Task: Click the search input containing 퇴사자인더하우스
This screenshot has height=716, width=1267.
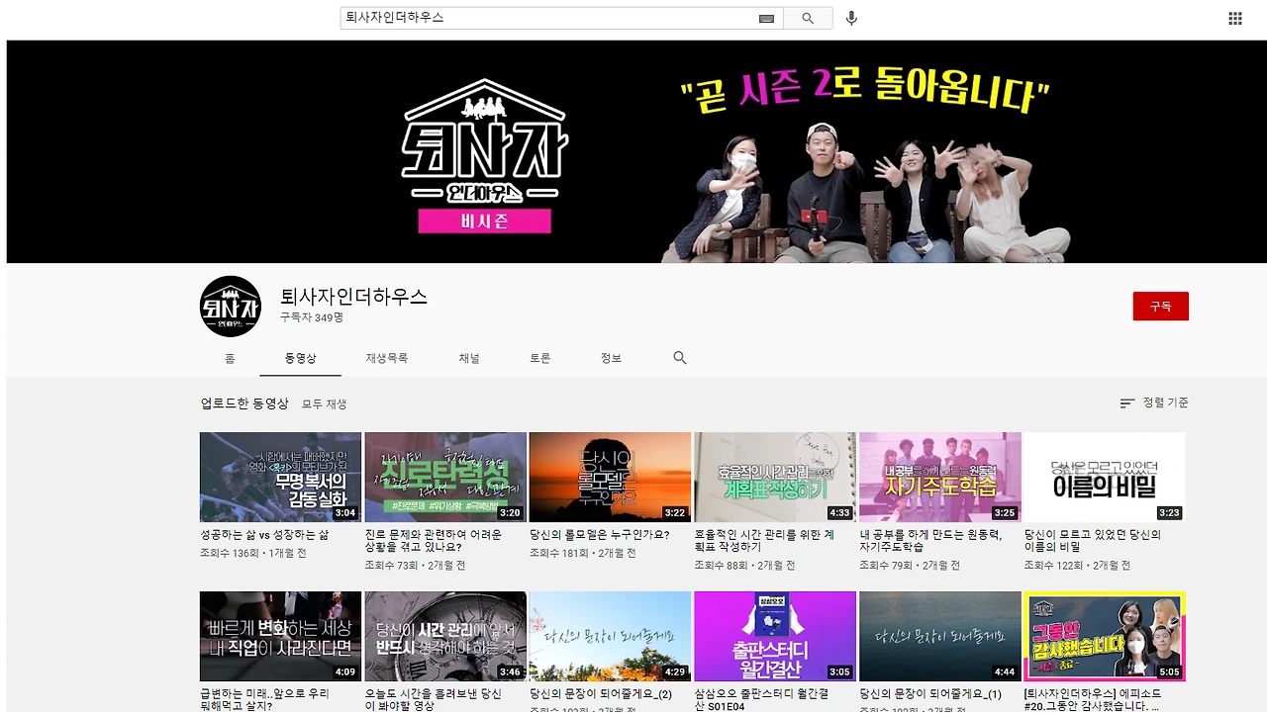Action: [544, 18]
